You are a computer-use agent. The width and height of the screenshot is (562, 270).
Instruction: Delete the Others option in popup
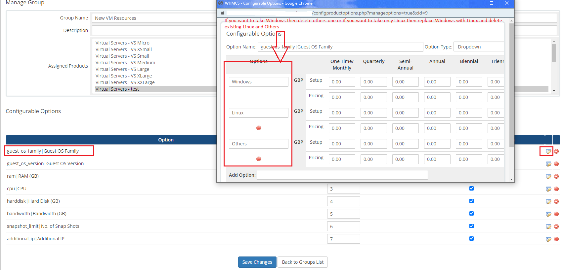pos(259,159)
